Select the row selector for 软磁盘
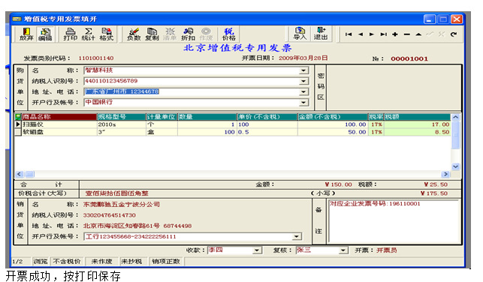This screenshot has height=282, width=483. pos(18,132)
